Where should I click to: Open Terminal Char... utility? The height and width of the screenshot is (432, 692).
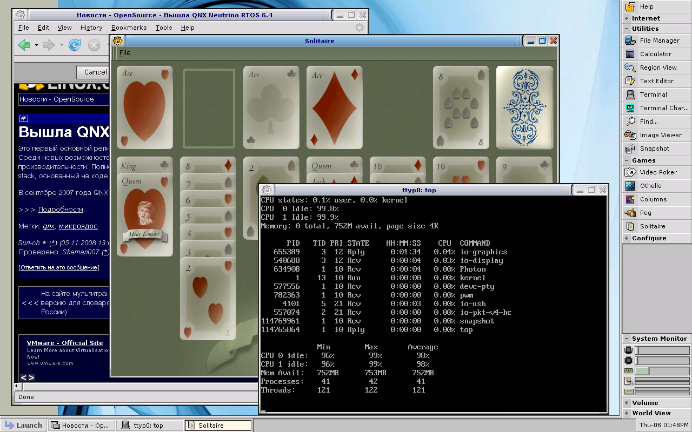657,108
